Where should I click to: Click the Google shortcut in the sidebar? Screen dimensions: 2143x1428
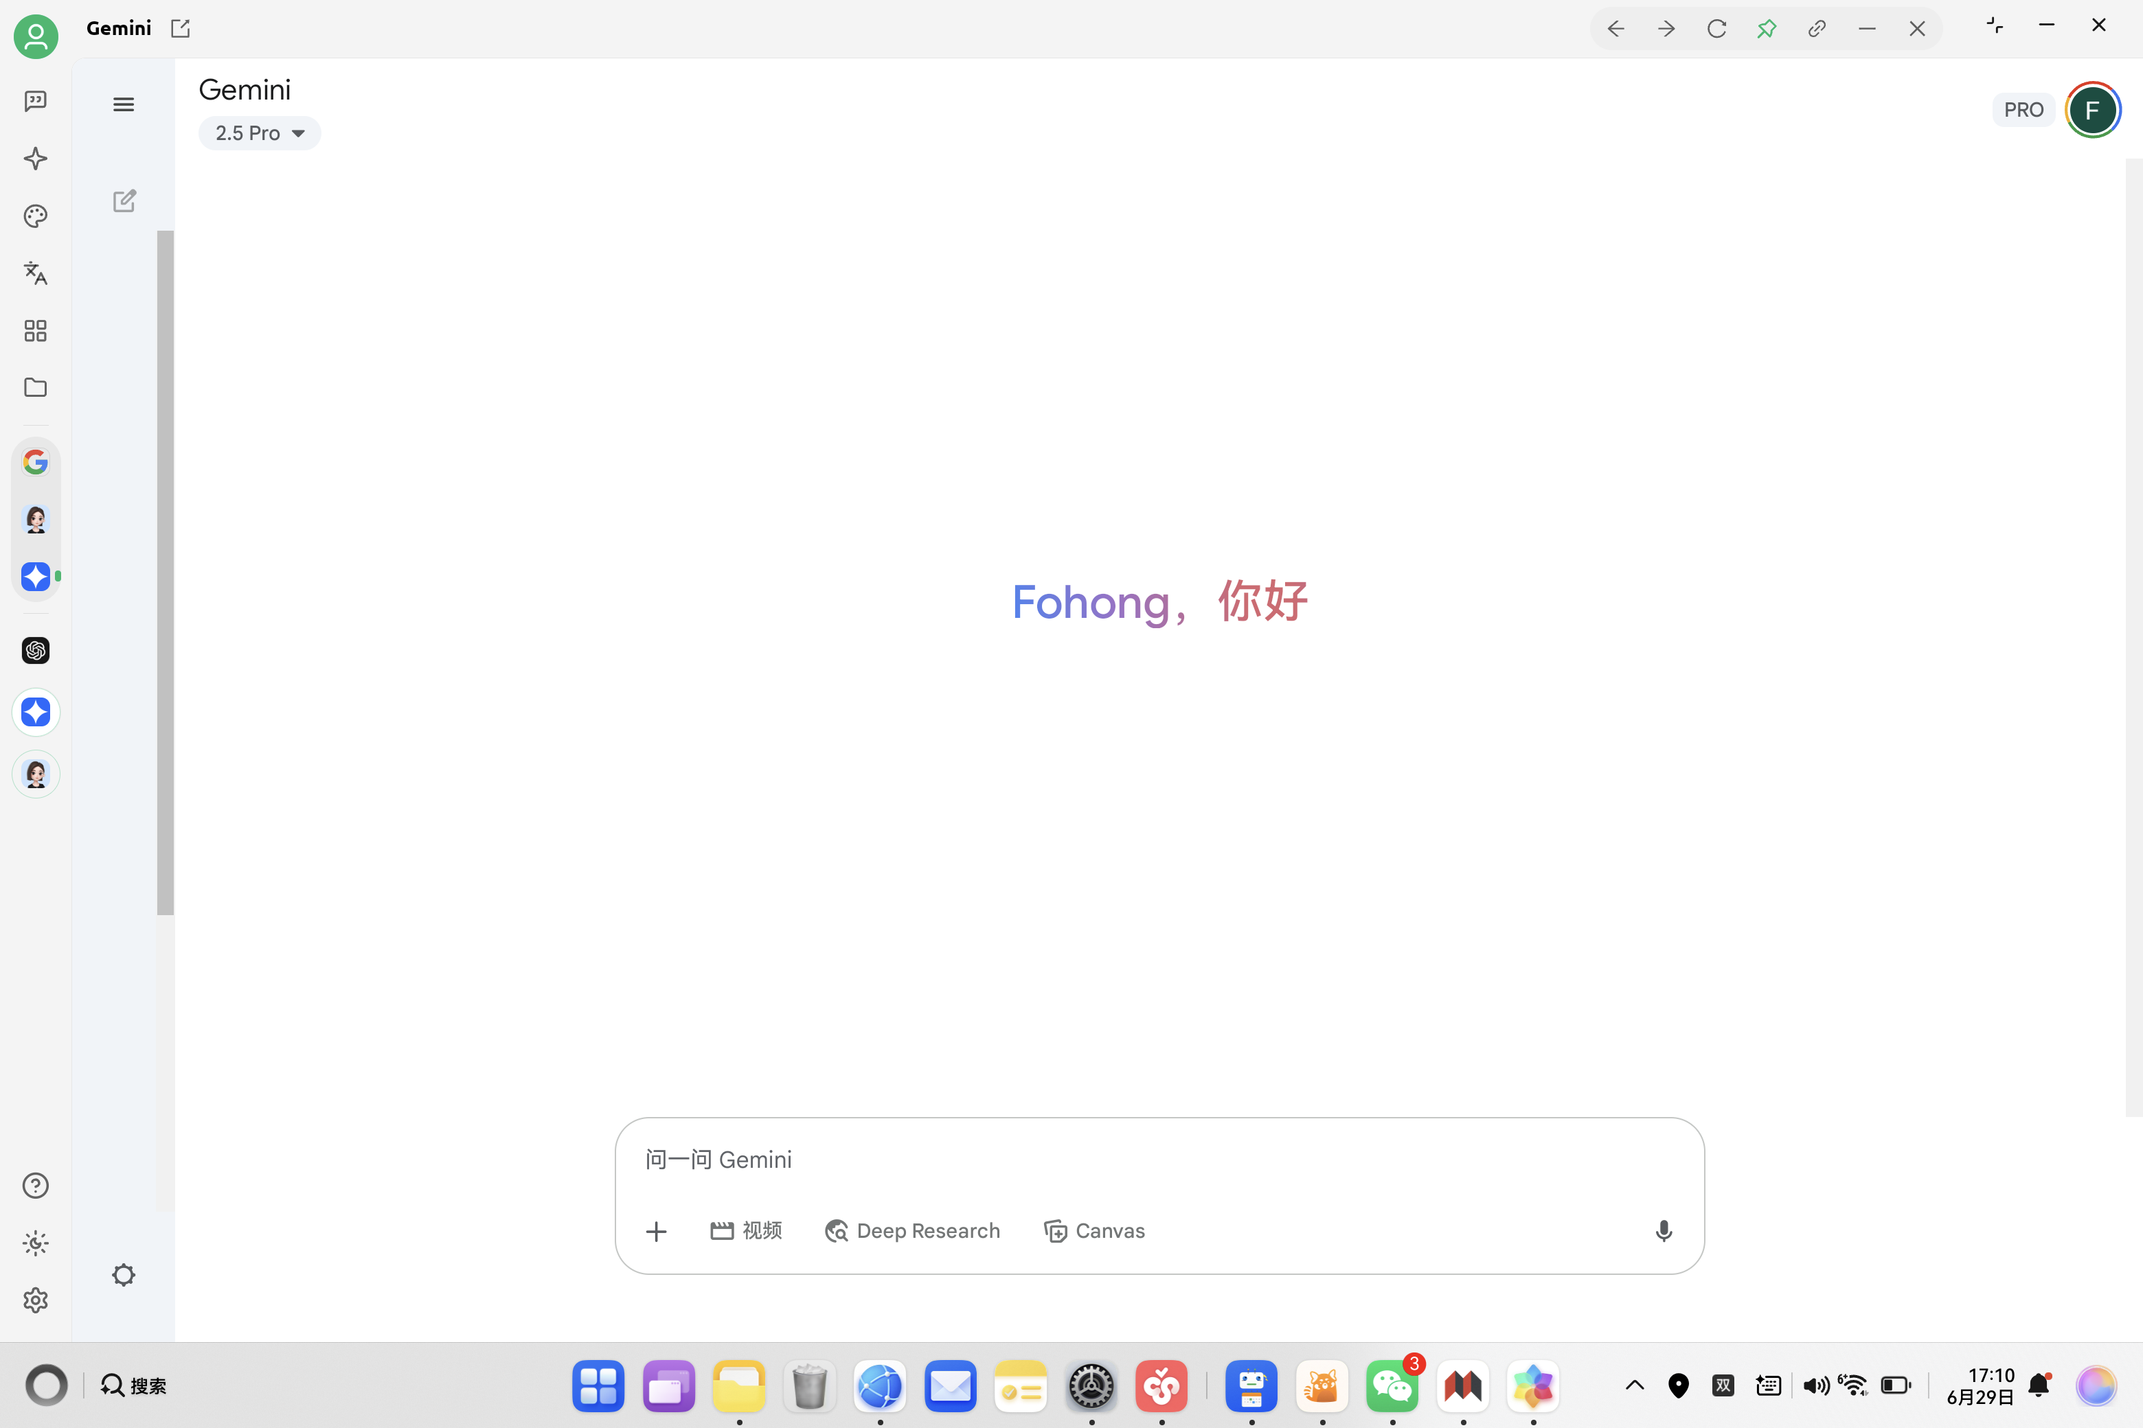point(36,462)
